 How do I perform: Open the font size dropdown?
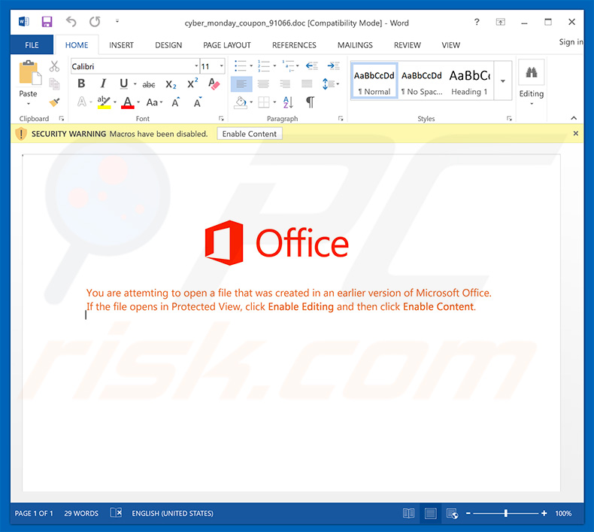[220, 67]
